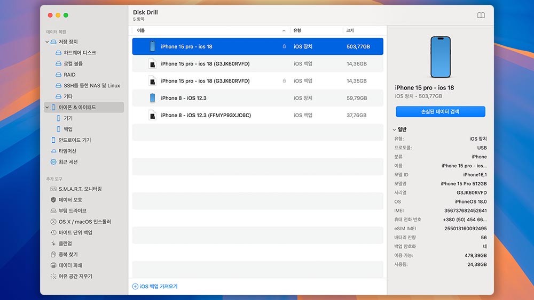The image size is (534, 300).
Task: Select the RAID sidebar item
Action: pos(69,75)
